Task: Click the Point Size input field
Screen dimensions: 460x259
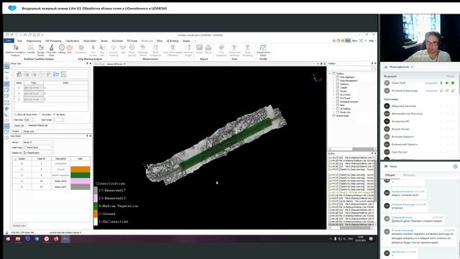Action: click(x=29, y=120)
